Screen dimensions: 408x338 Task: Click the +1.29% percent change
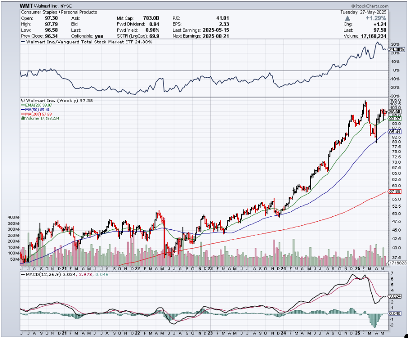tap(376, 18)
